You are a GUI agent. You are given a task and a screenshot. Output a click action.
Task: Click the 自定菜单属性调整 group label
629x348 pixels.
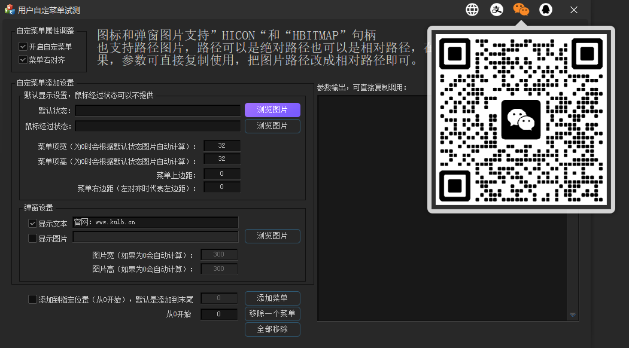coord(45,30)
